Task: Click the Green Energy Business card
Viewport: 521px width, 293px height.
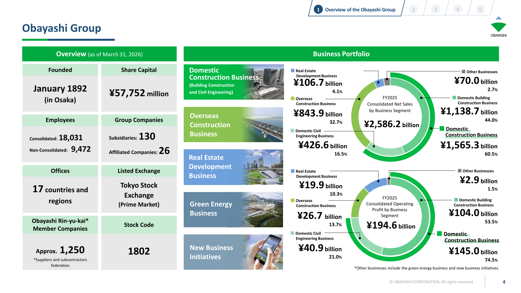Action: point(233,209)
